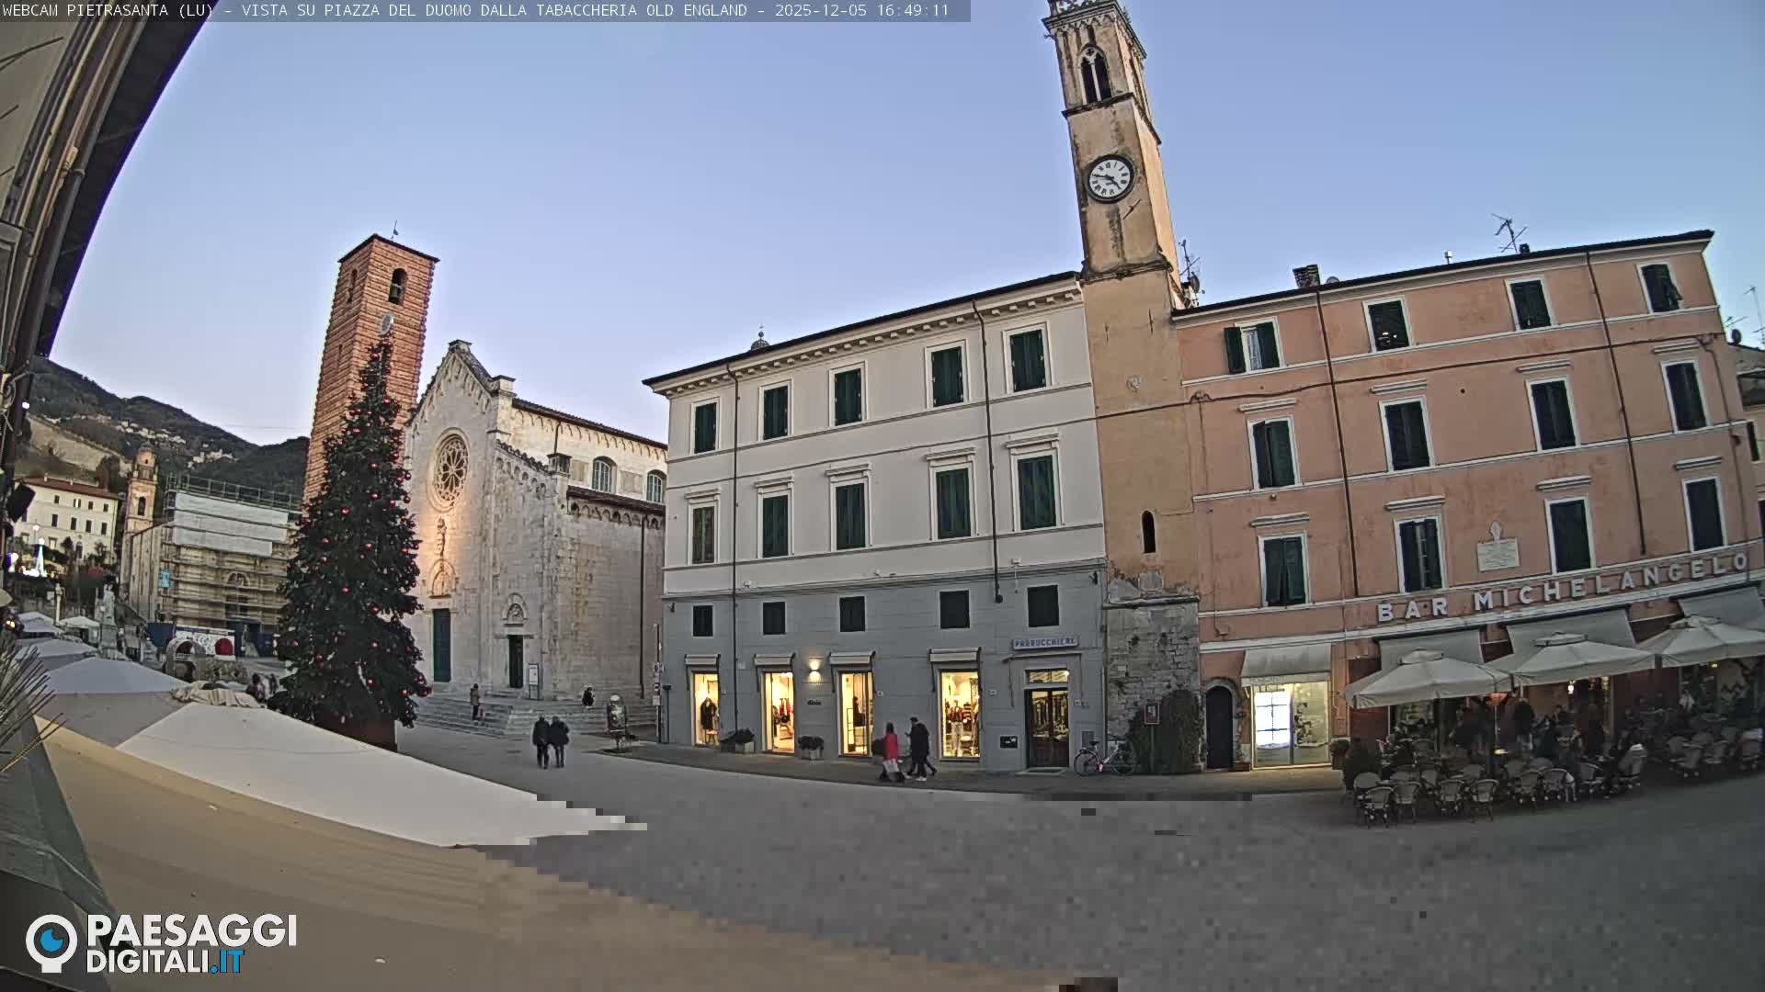Click the DIGITALI.IT link text
1765x992 pixels.
pyautogui.click(x=164, y=961)
